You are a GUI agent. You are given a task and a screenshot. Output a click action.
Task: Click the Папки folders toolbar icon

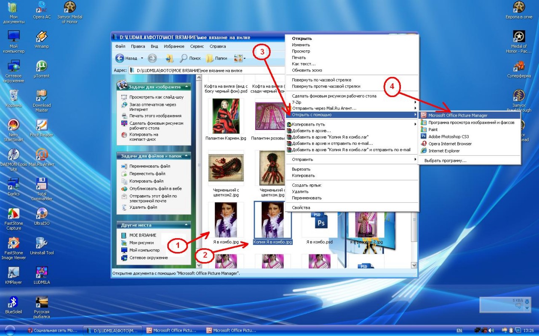(x=216, y=58)
